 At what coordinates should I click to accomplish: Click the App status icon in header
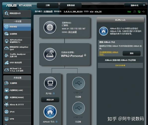(129, 12)
